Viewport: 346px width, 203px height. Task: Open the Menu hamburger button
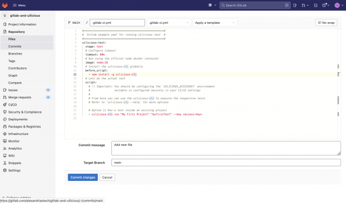(19, 5)
